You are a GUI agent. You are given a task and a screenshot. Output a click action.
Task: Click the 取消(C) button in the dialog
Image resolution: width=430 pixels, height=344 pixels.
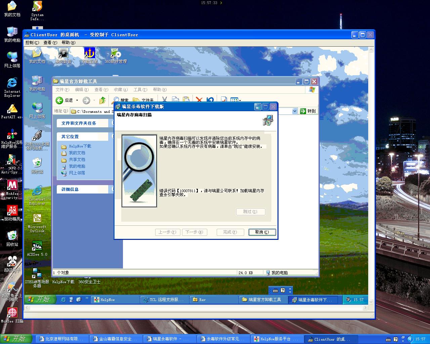(262, 232)
